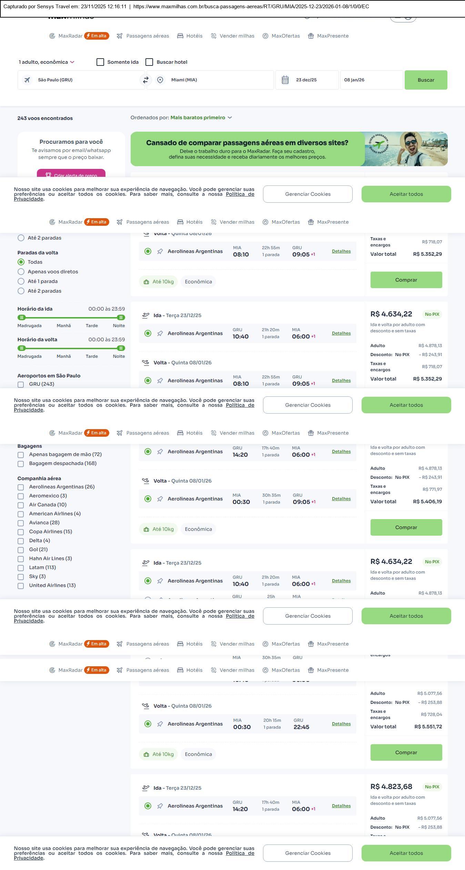This screenshot has height=870, width=465.
Task: Open the 08 jan/26 return date picker
Action: pyautogui.click(x=371, y=80)
